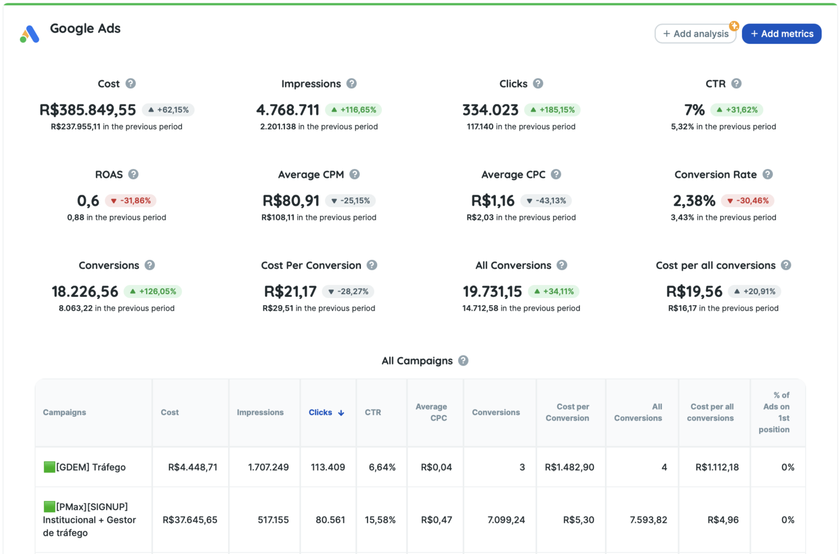The width and height of the screenshot is (840, 554).
Task: Open the Impressions metric help icon
Action: pos(352,84)
